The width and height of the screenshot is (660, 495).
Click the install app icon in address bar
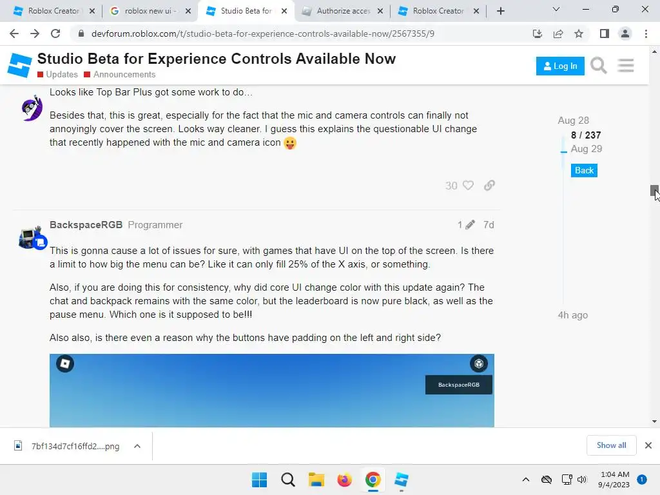coord(537,34)
